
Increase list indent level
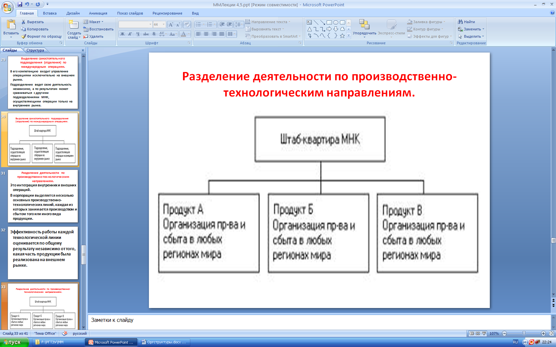(229, 24)
